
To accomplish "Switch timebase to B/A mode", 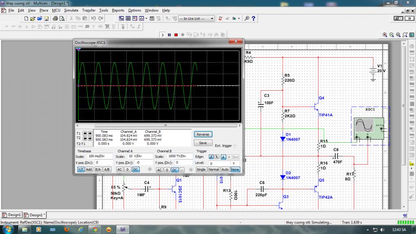I will click(x=98, y=169).
